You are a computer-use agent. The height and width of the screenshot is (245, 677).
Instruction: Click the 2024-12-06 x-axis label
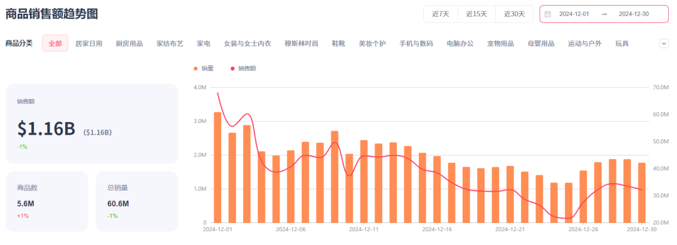pos(291,229)
